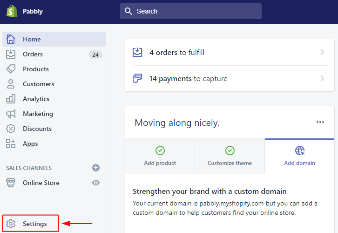The height and width of the screenshot is (233, 338).
Task: Click the orders to fulfill tray icon
Action: [x=137, y=52]
